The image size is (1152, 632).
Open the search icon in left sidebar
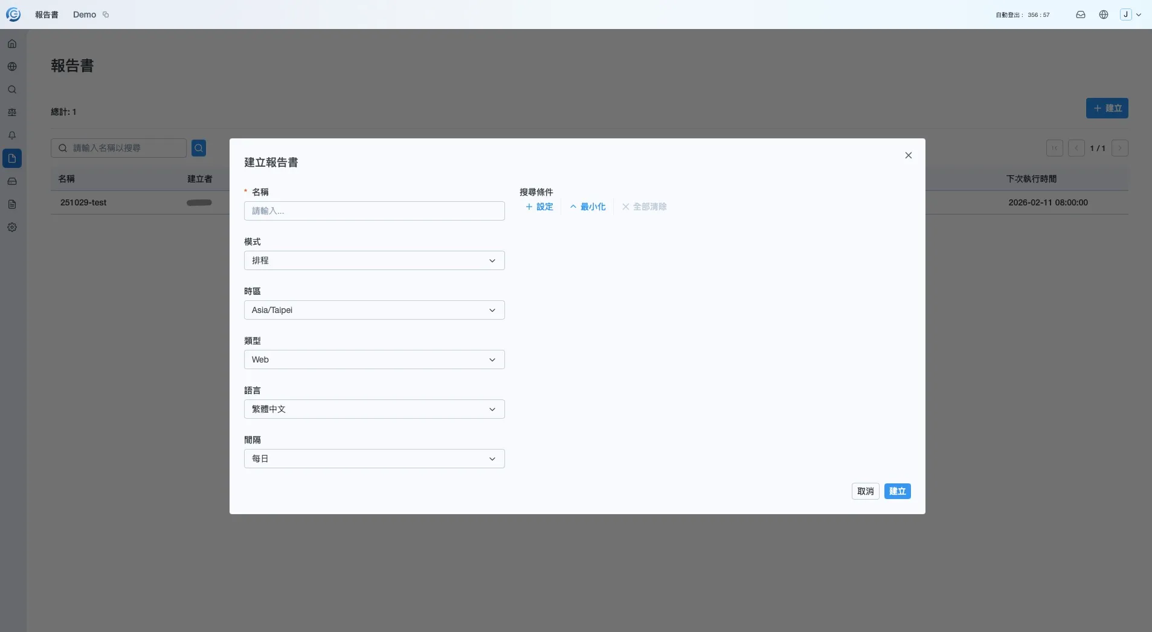[x=12, y=89]
